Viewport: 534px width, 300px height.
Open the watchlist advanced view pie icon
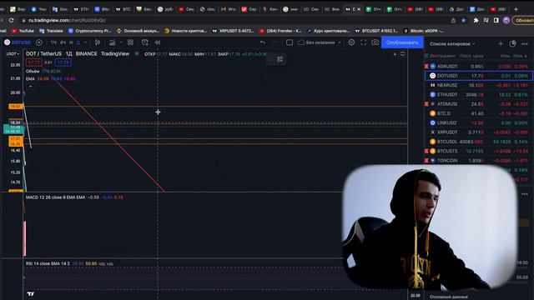[x=512, y=44]
